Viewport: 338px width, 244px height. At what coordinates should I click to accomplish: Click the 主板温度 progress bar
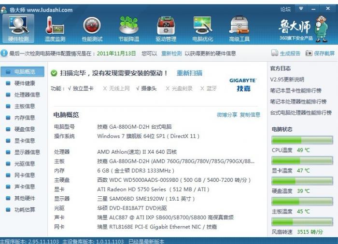pyautogui.click(x=302, y=202)
